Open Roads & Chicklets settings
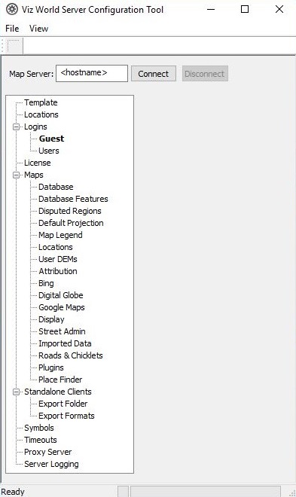 [71, 355]
